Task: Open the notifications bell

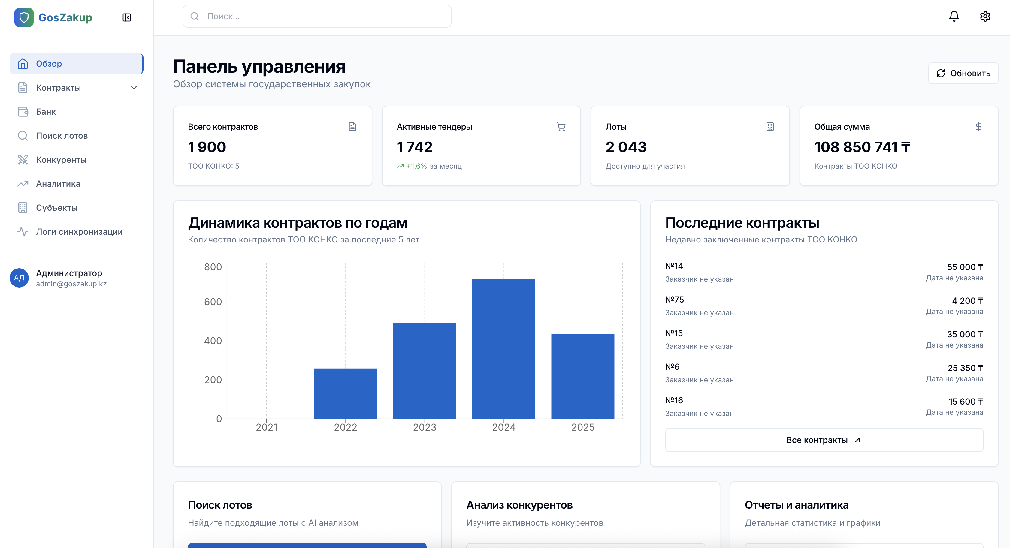Action: coord(954,16)
